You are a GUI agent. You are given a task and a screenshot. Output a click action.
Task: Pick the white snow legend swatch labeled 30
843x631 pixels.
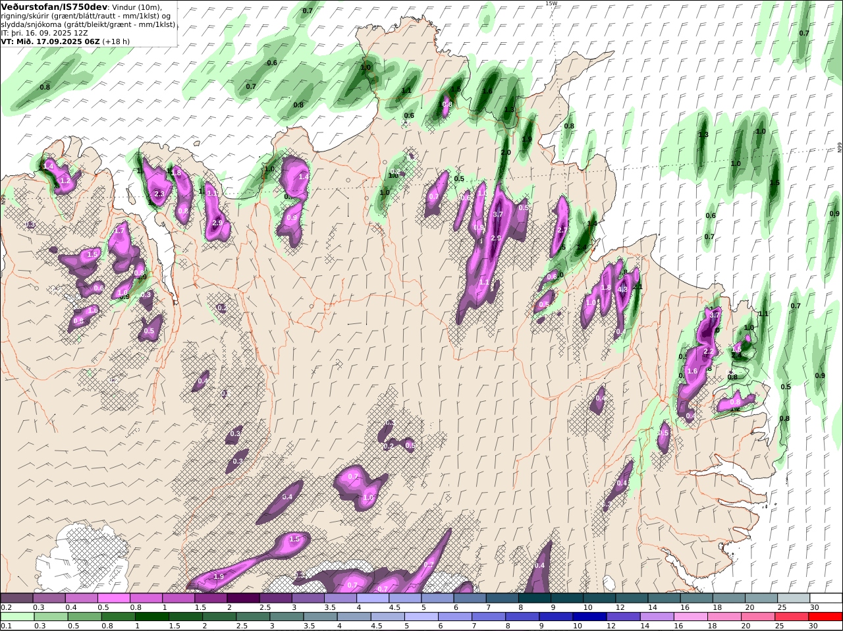(826, 598)
